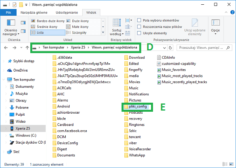Toggle the preview pane icon
This screenshot has width=236, height=168.
[x=23, y=23]
